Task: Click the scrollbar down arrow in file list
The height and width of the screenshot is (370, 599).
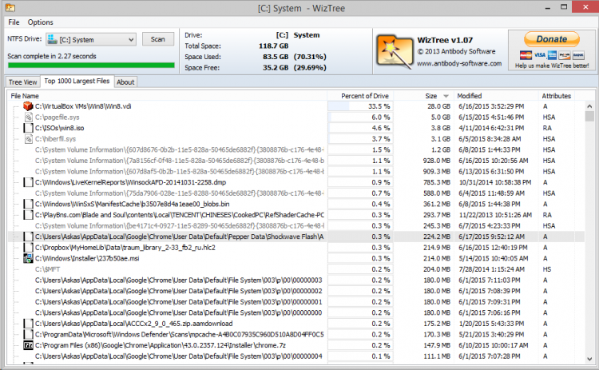Action: click(589, 359)
